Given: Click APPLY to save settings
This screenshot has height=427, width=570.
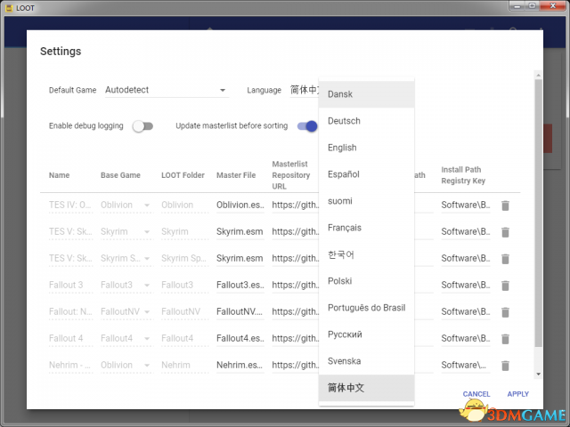Looking at the screenshot, I should 517,394.
